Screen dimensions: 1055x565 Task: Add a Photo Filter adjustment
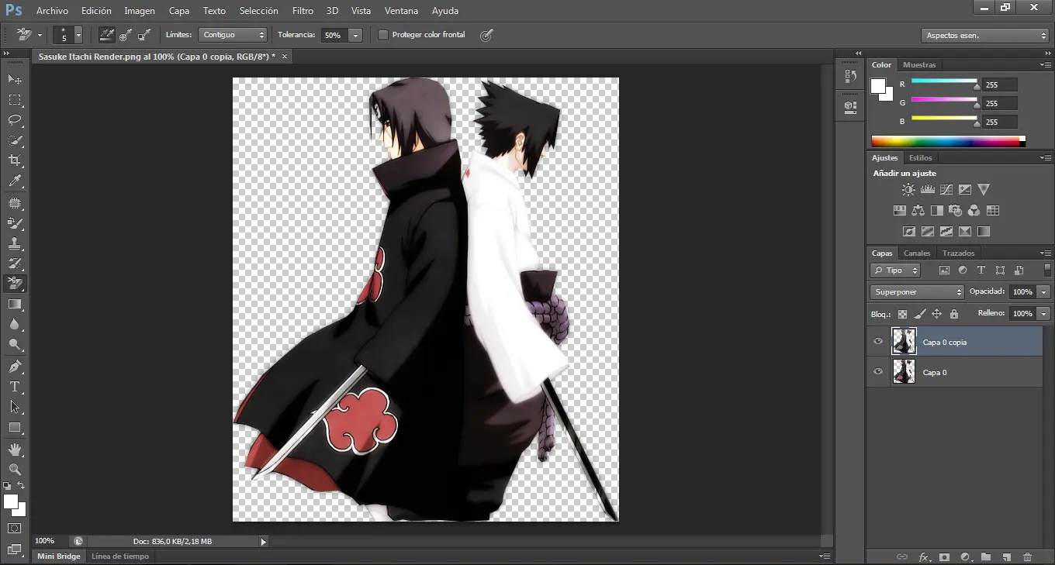(x=956, y=210)
